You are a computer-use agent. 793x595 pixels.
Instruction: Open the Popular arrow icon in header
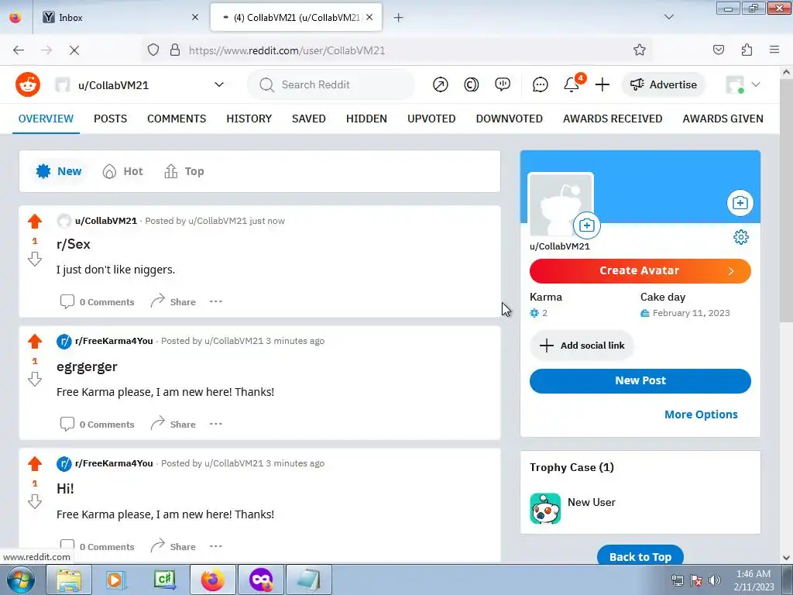pyautogui.click(x=441, y=84)
